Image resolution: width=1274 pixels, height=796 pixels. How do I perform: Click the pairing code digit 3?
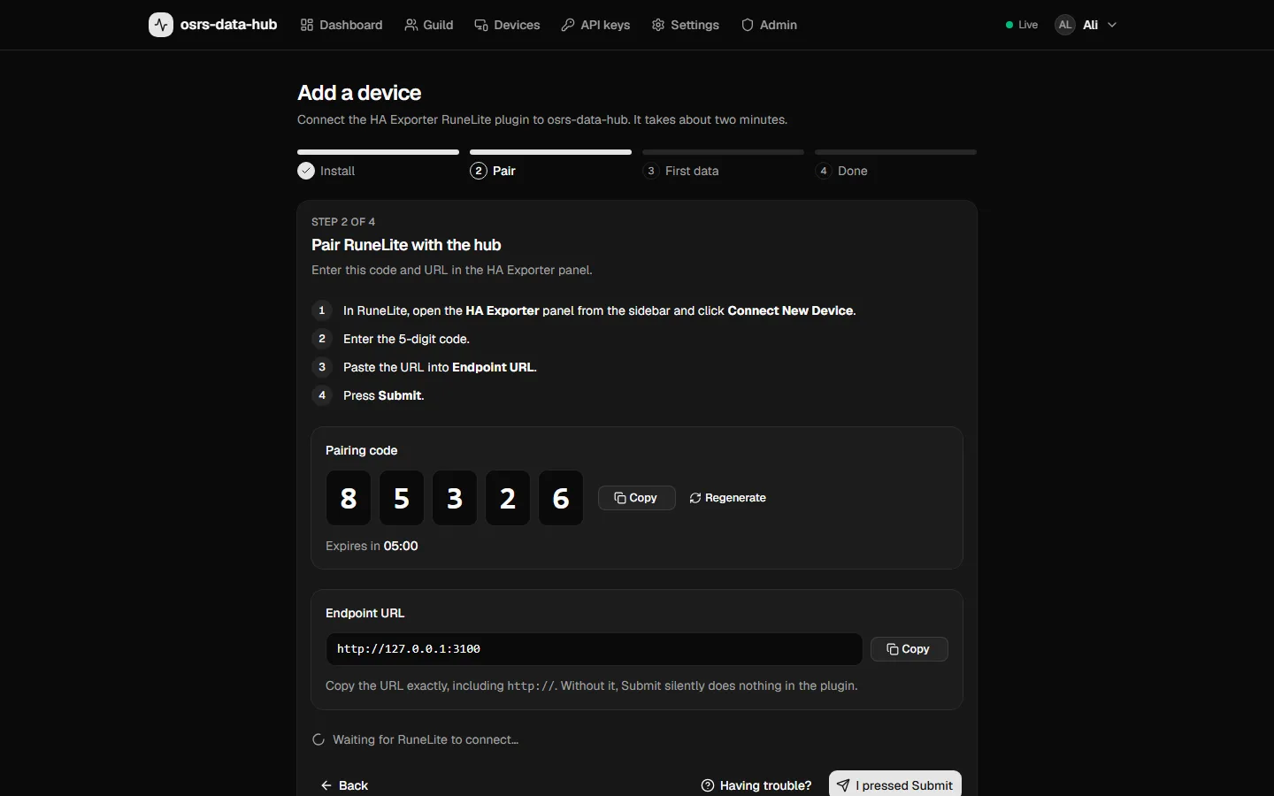pyautogui.click(x=455, y=498)
